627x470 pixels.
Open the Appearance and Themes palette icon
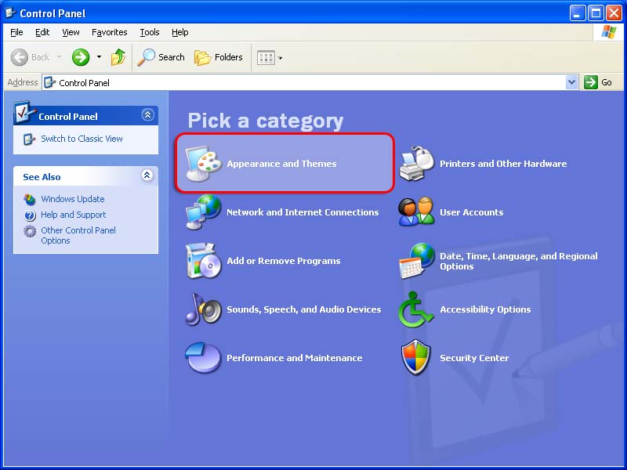point(203,163)
